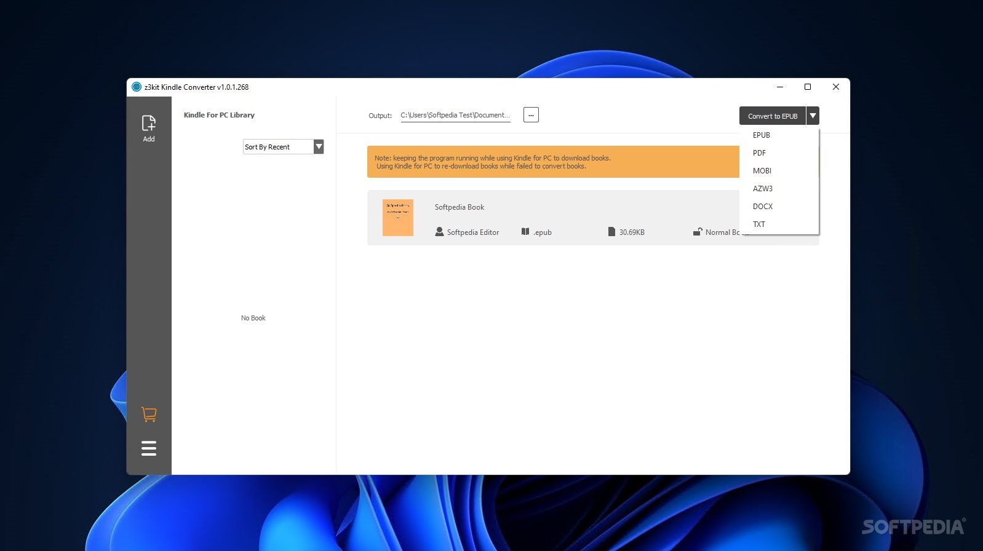Click the Softpedia Editor author text

(x=473, y=232)
